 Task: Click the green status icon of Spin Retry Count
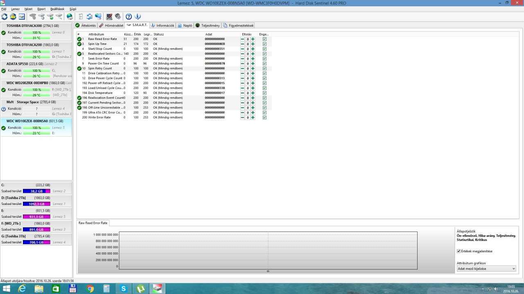tap(79, 68)
